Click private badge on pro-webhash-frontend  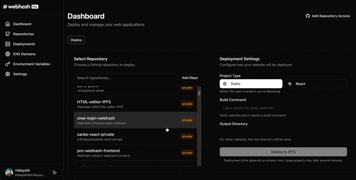click(x=187, y=153)
